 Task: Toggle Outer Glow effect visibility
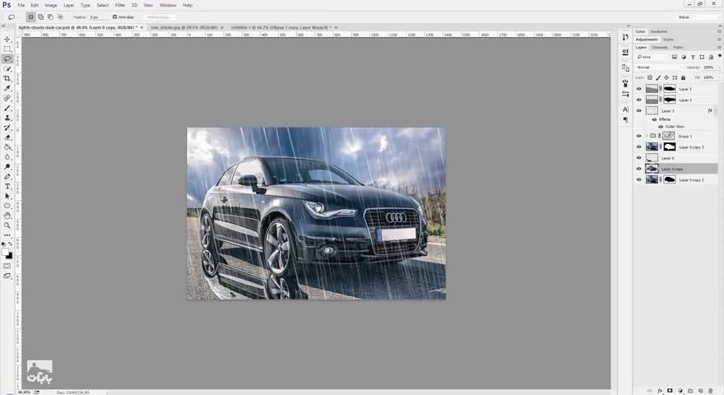661,127
